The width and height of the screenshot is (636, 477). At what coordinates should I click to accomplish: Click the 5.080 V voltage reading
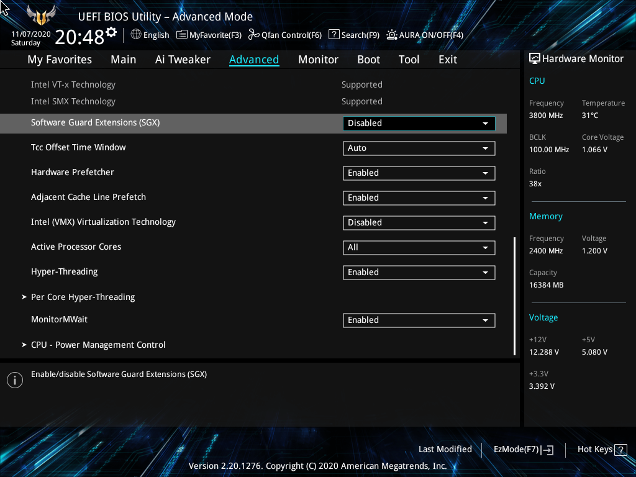click(594, 352)
